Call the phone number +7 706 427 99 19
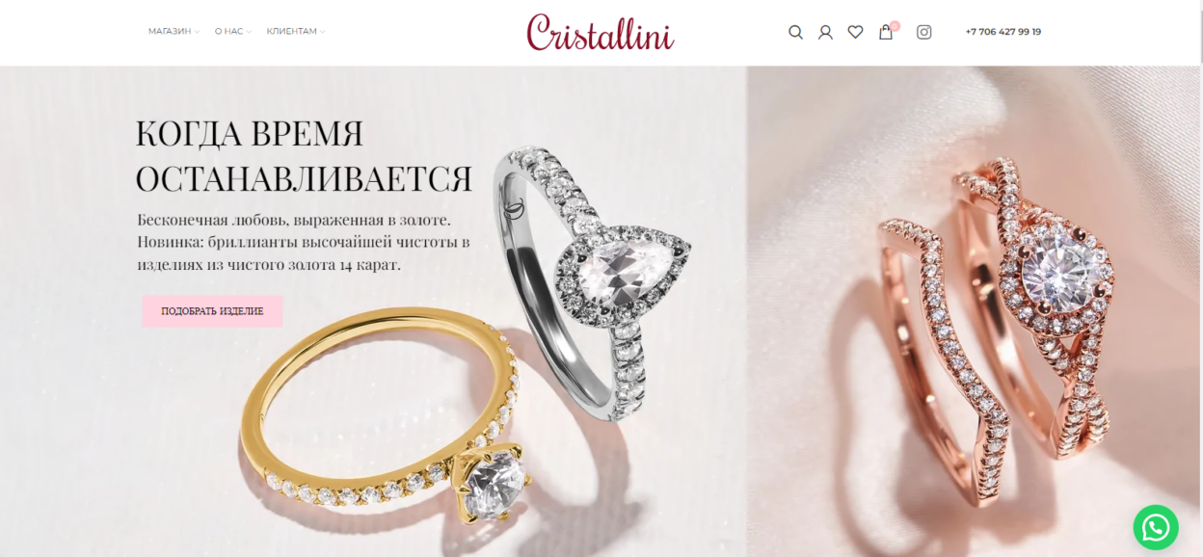The height and width of the screenshot is (557, 1203). coord(1002,32)
